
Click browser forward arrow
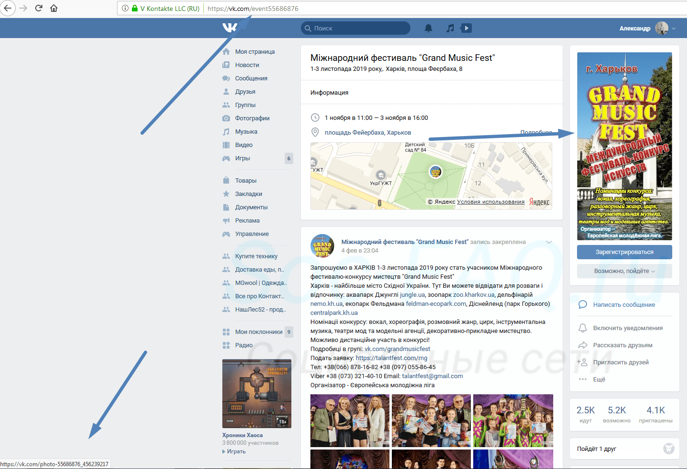click(x=23, y=8)
